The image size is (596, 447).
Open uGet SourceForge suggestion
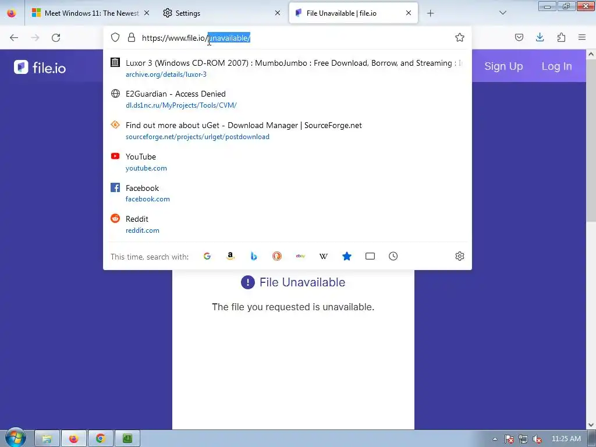coord(287,131)
